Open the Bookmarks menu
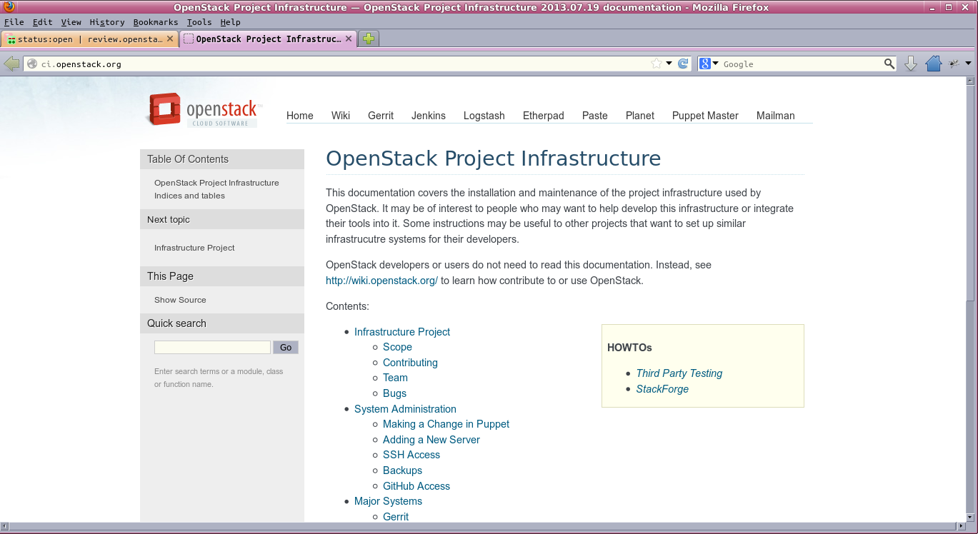The width and height of the screenshot is (978, 534). 155,22
